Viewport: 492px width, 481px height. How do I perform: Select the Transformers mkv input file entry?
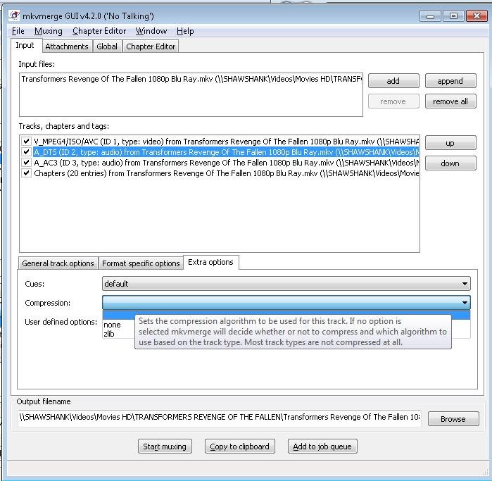(191, 79)
